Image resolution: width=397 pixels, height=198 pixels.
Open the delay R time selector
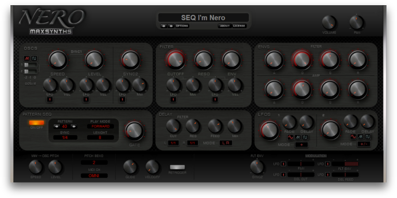pyautogui.click(x=192, y=143)
